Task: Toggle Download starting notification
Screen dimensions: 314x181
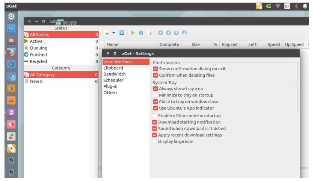Action: [155, 122]
